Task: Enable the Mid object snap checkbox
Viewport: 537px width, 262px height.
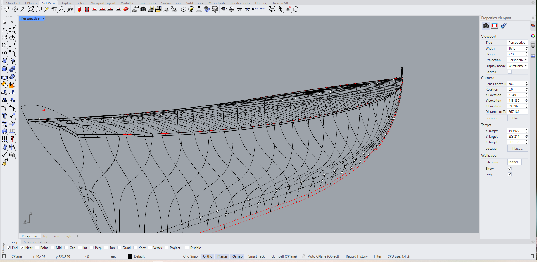Action: (53, 248)
